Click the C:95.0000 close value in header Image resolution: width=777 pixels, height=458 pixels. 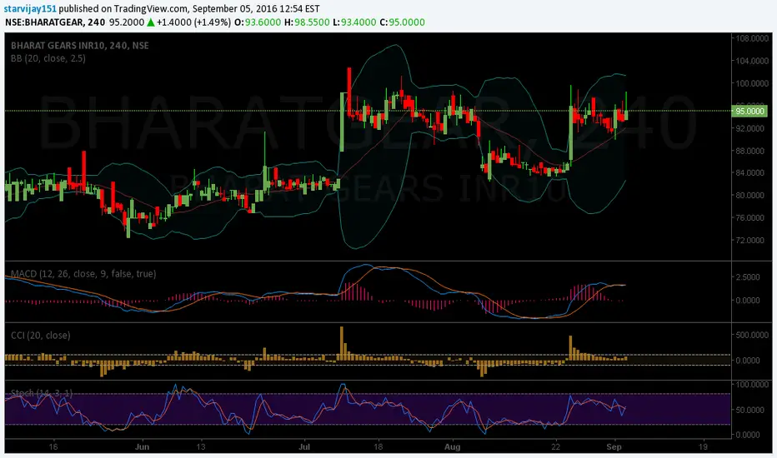click(x=403, y=22)
